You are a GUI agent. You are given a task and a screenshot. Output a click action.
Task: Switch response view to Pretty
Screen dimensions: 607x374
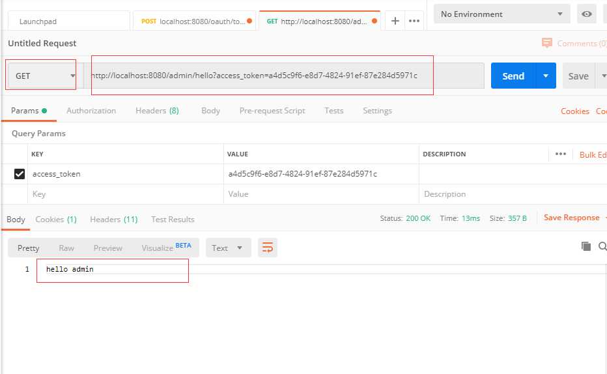click(28, 248)
